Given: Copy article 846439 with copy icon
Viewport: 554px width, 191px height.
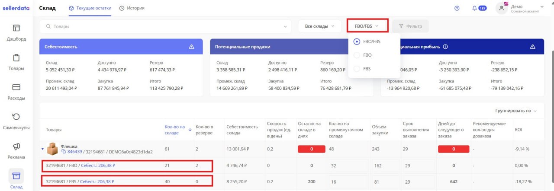Looking at the screenshot, I should tap(64, 152).
